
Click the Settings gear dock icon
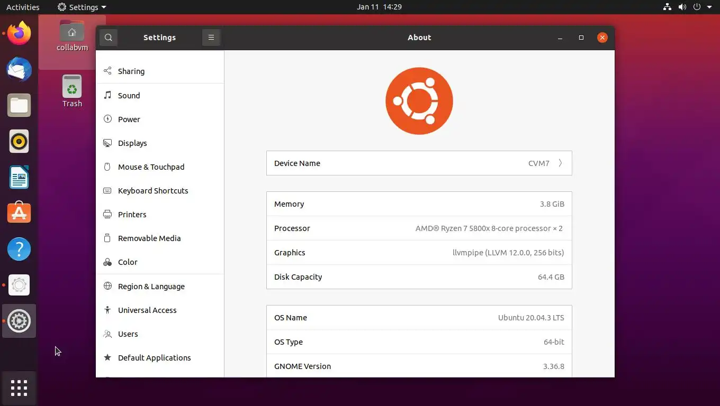[x=19, y=321]
